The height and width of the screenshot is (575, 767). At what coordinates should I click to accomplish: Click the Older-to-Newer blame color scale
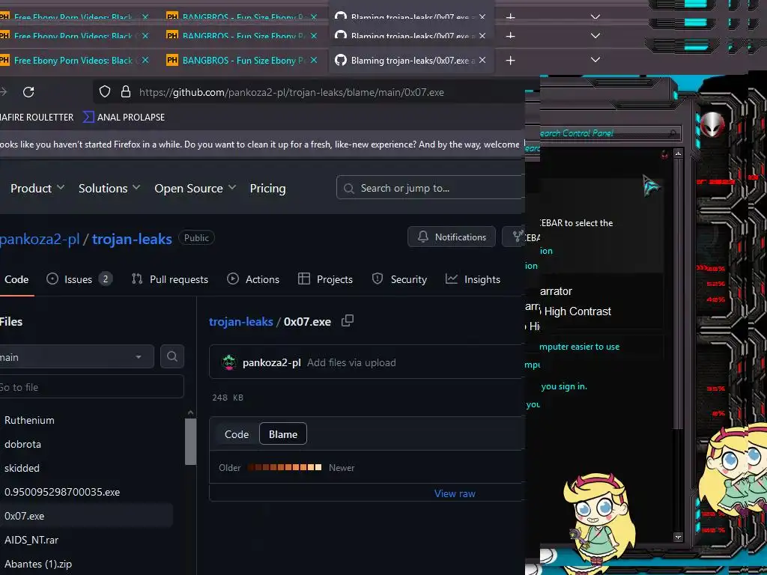tap(284, 467)
